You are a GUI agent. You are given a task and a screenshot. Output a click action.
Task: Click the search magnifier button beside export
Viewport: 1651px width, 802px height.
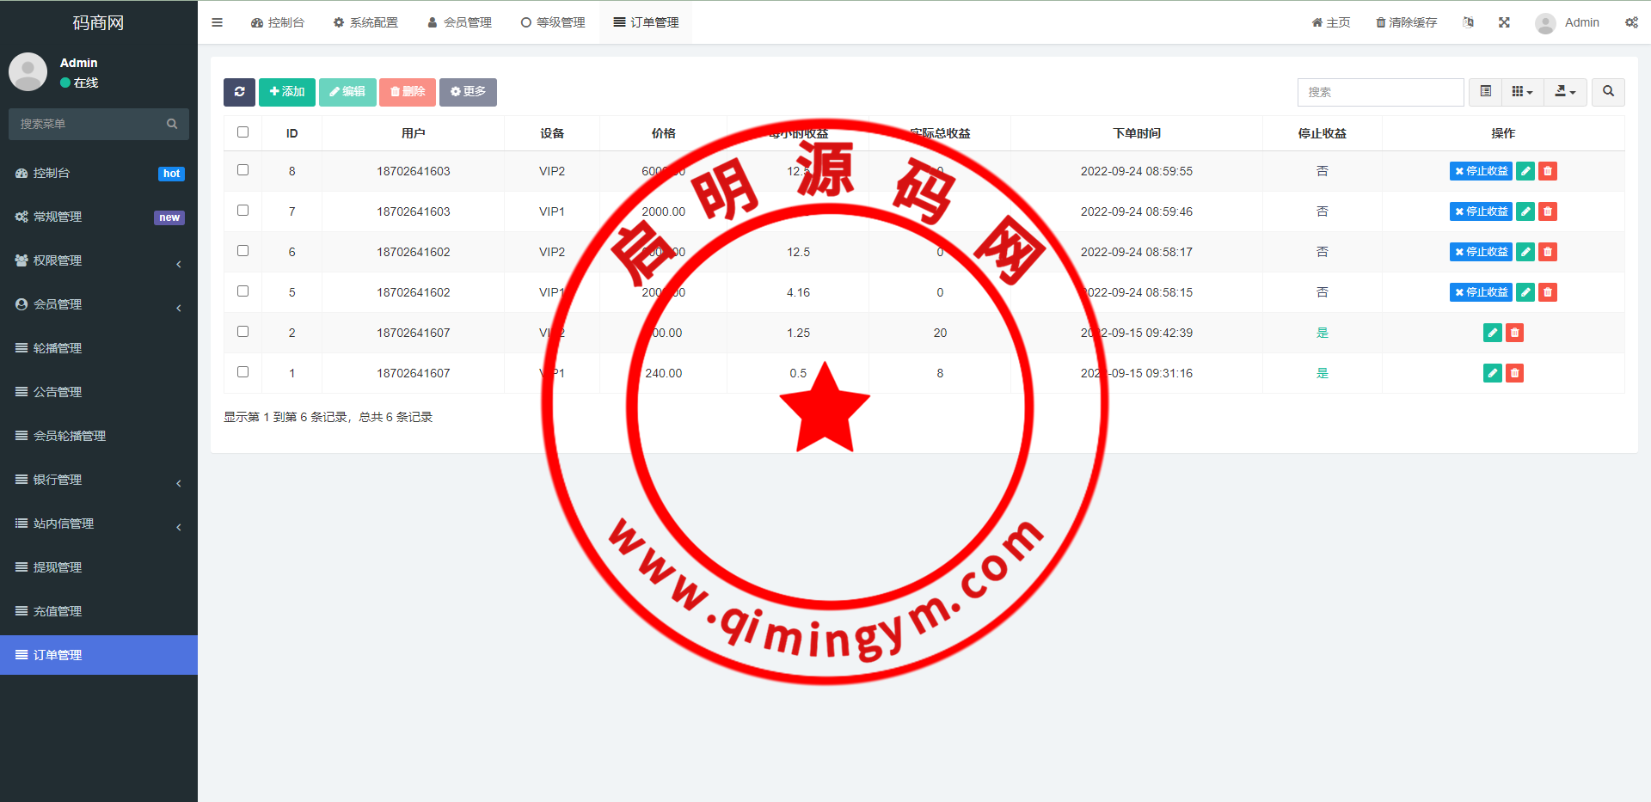coord(1608,92)
